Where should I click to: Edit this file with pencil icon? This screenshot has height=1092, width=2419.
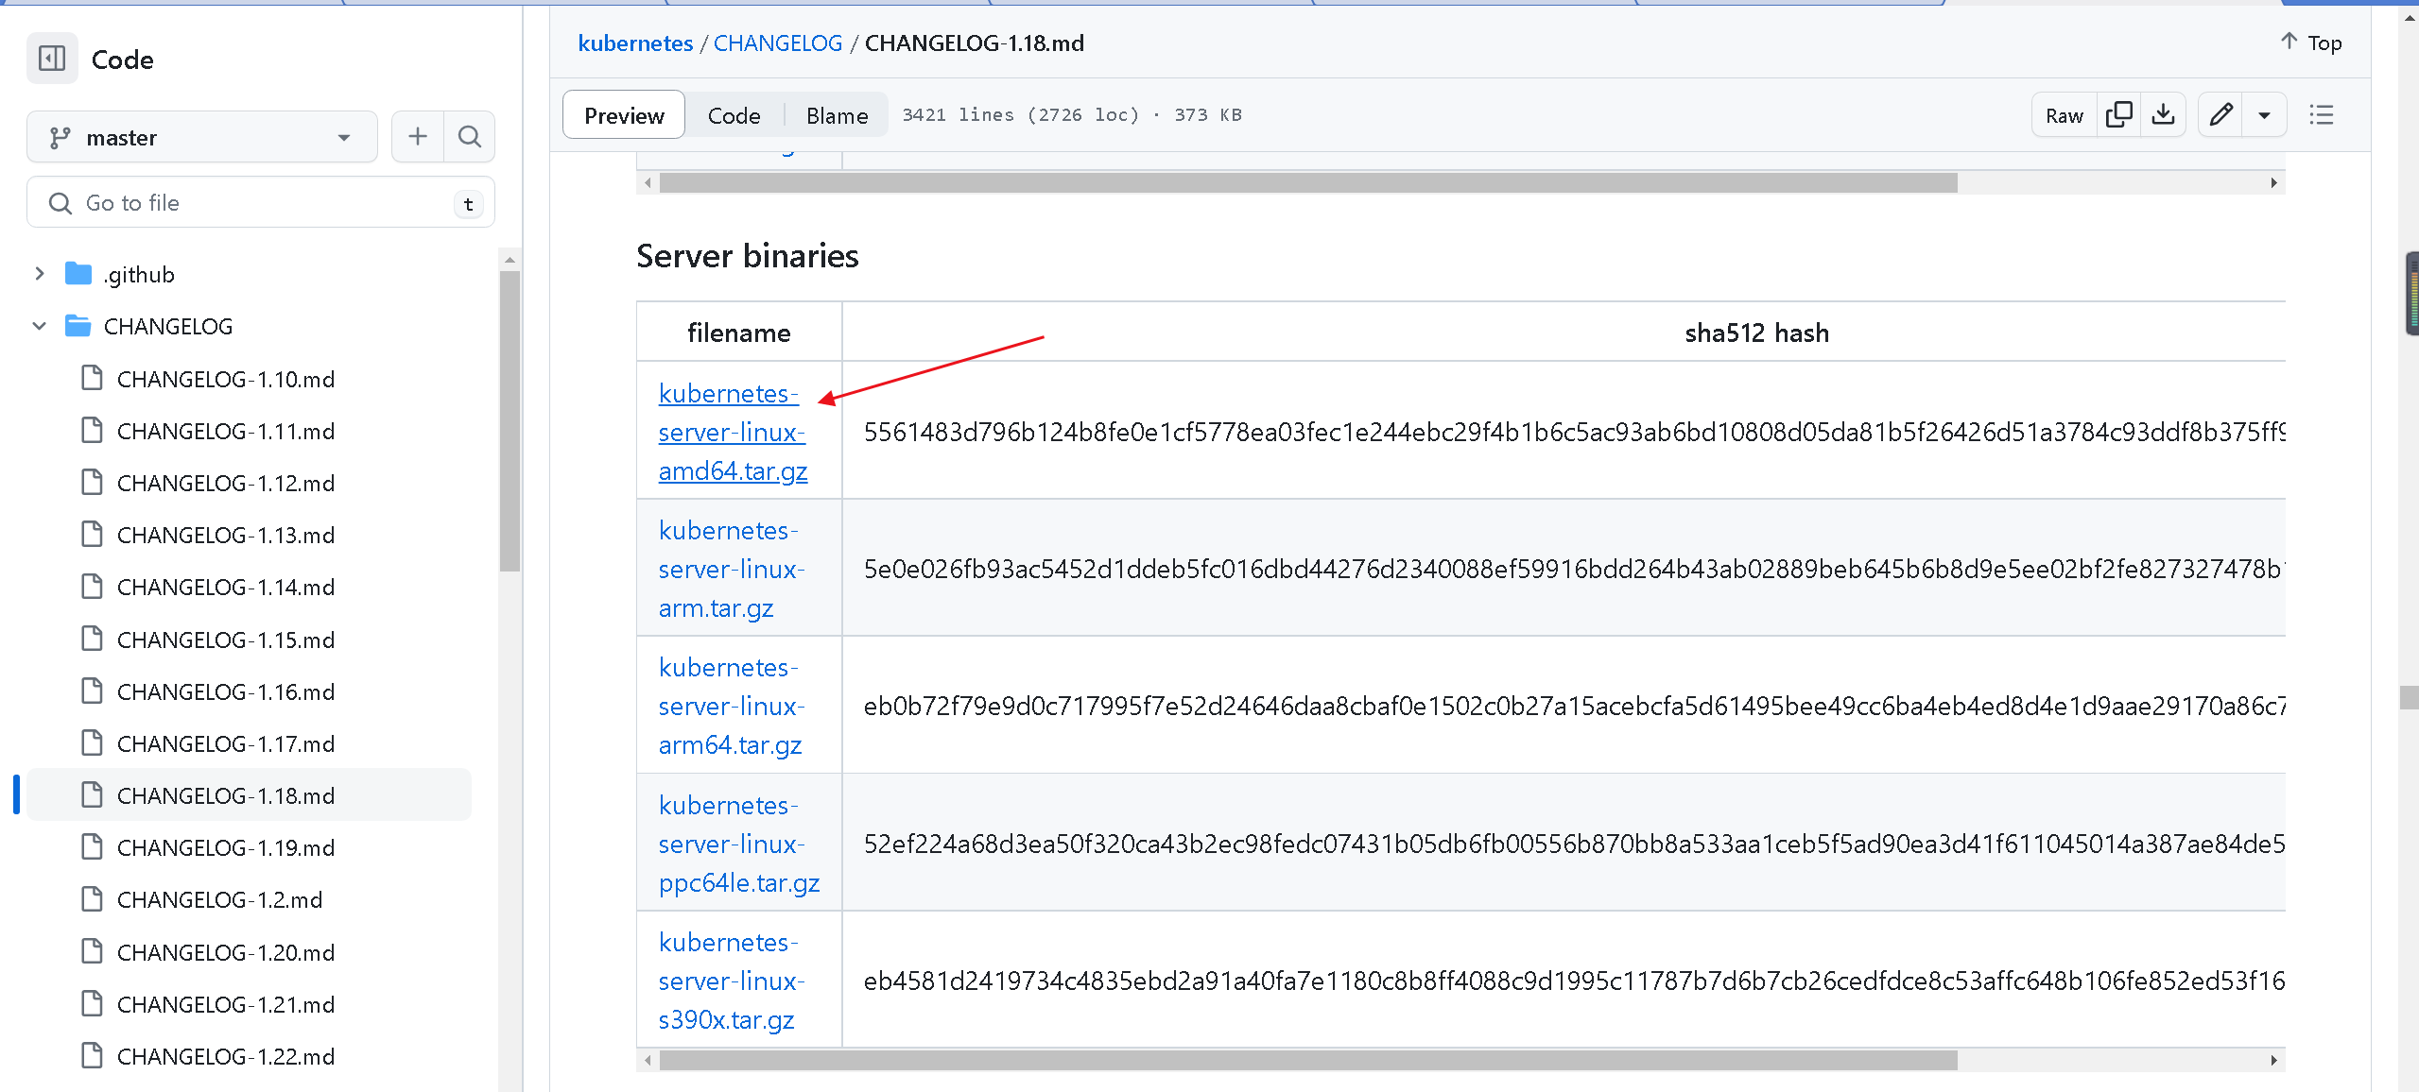click(2221, 115)
